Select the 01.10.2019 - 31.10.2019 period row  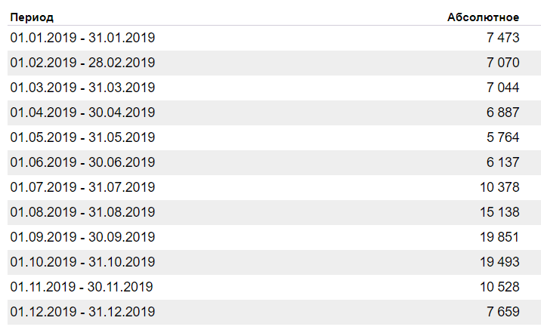82,261
